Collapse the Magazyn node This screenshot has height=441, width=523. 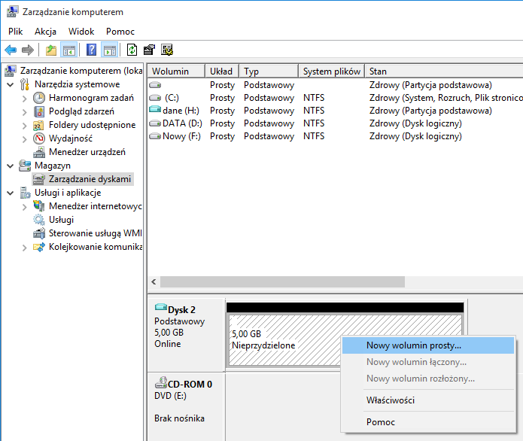pyautogui.click(x=11, y=166)
